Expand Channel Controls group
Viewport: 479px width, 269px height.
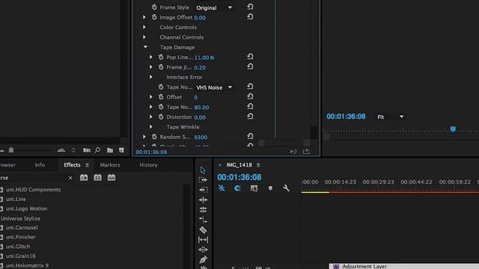click(x=144, y=37)
